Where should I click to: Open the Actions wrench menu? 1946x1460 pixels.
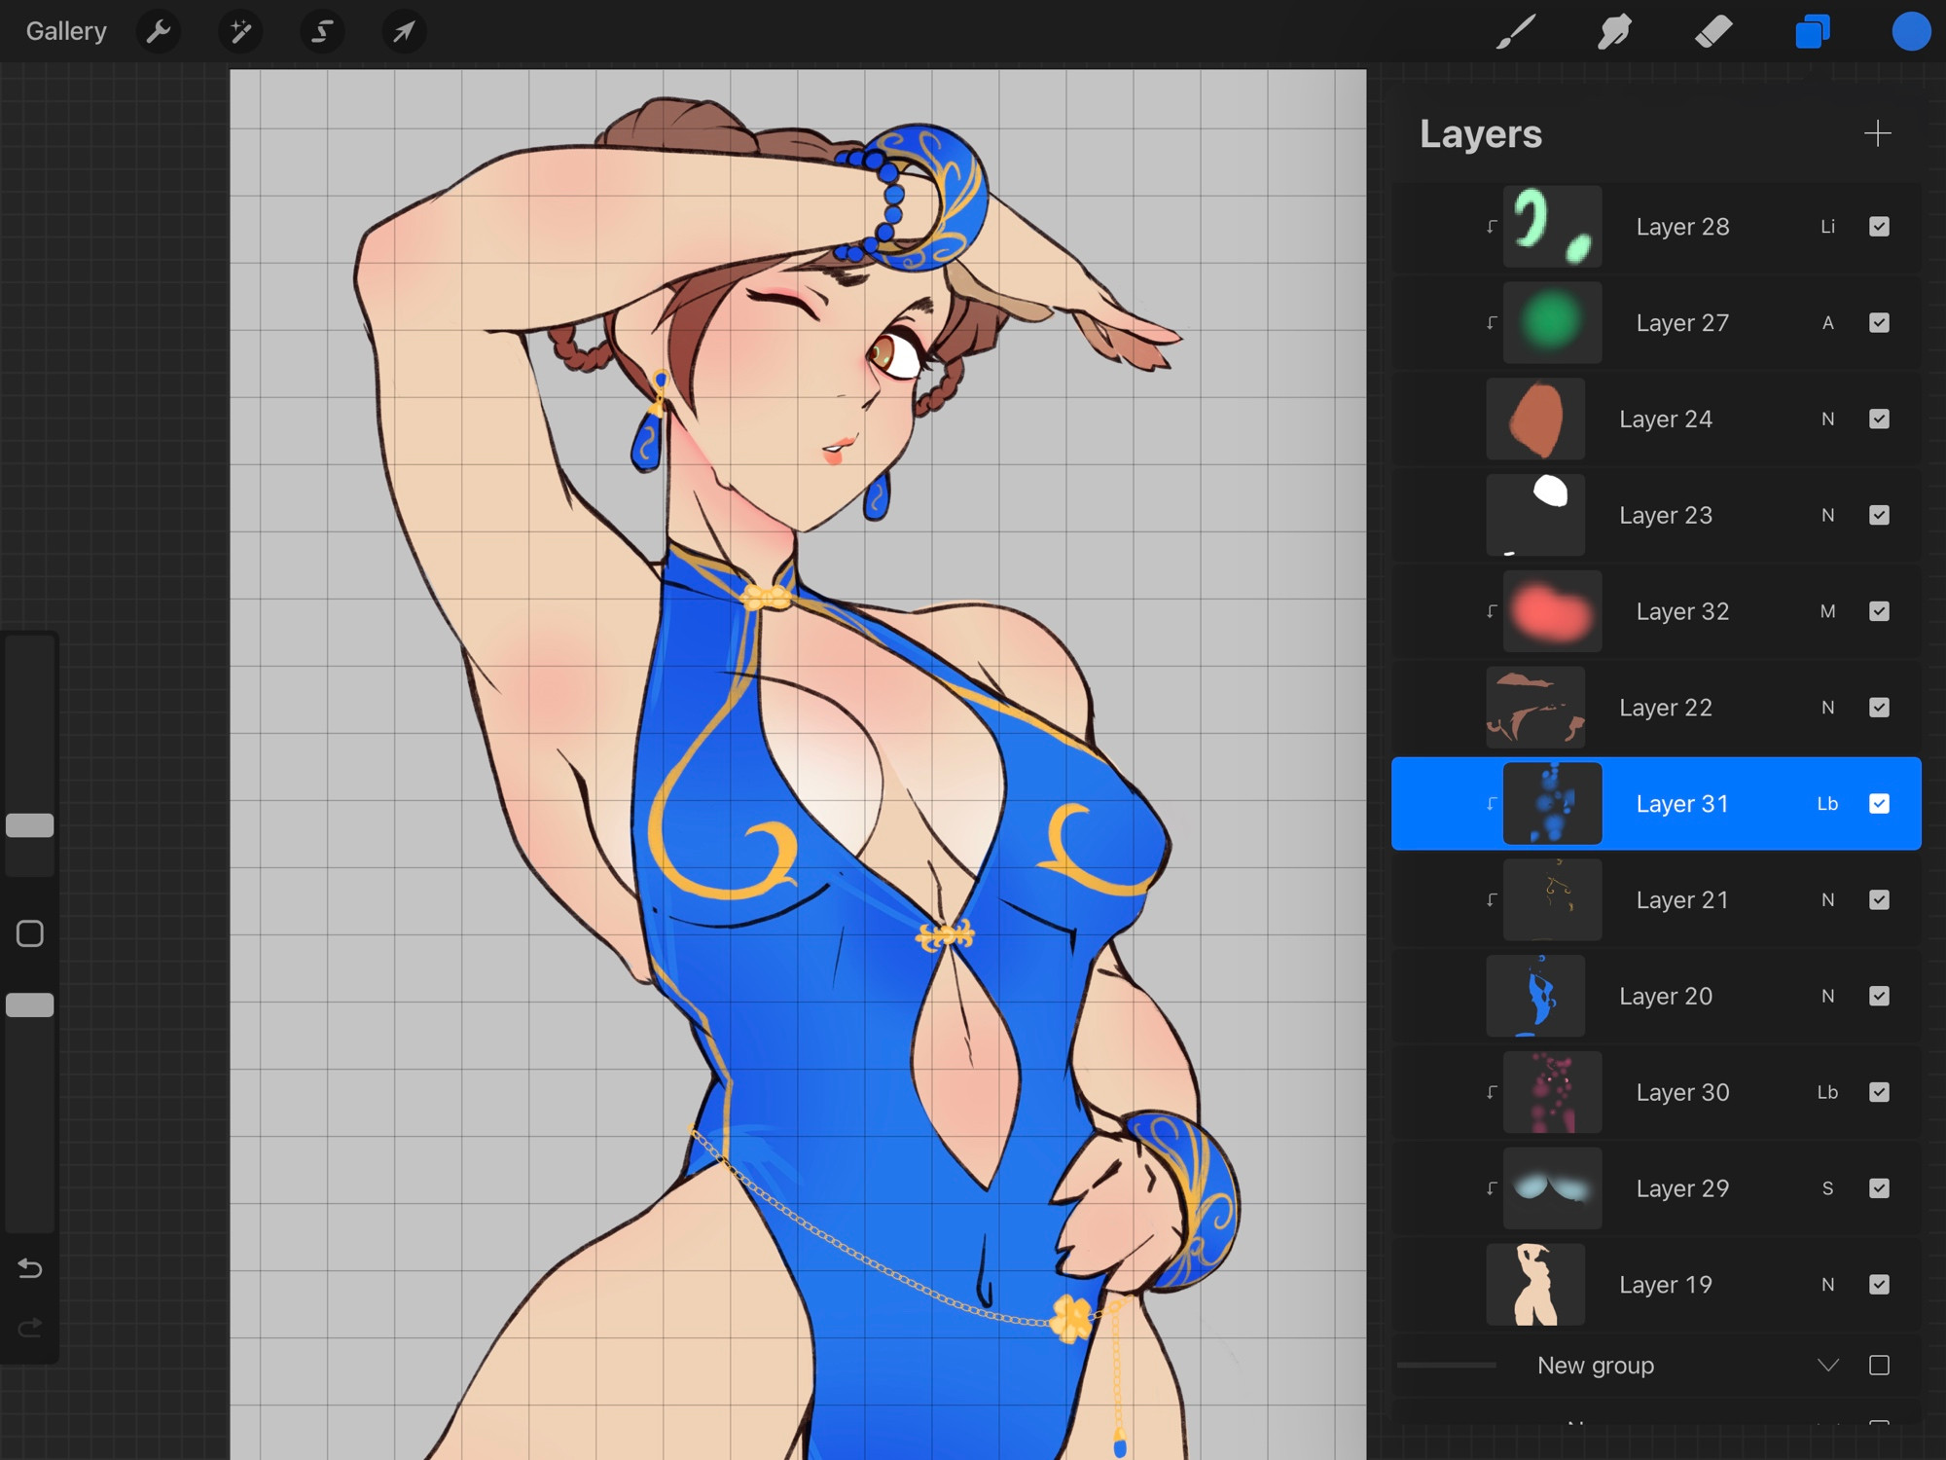tap(158, 32)
